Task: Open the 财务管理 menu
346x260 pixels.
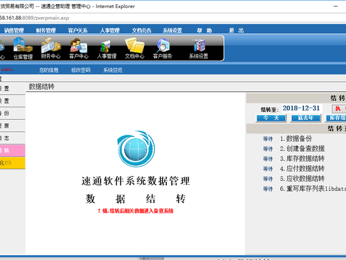Action: [x=46, y=30]
